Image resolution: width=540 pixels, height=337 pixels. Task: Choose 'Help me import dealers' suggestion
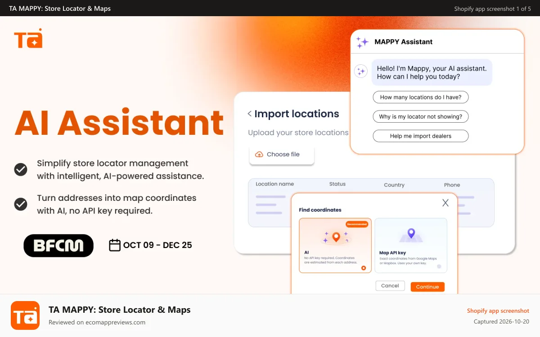click(x=420, y=136)
